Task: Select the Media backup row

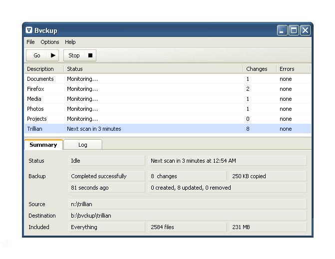Action: (x=168, y=99)
